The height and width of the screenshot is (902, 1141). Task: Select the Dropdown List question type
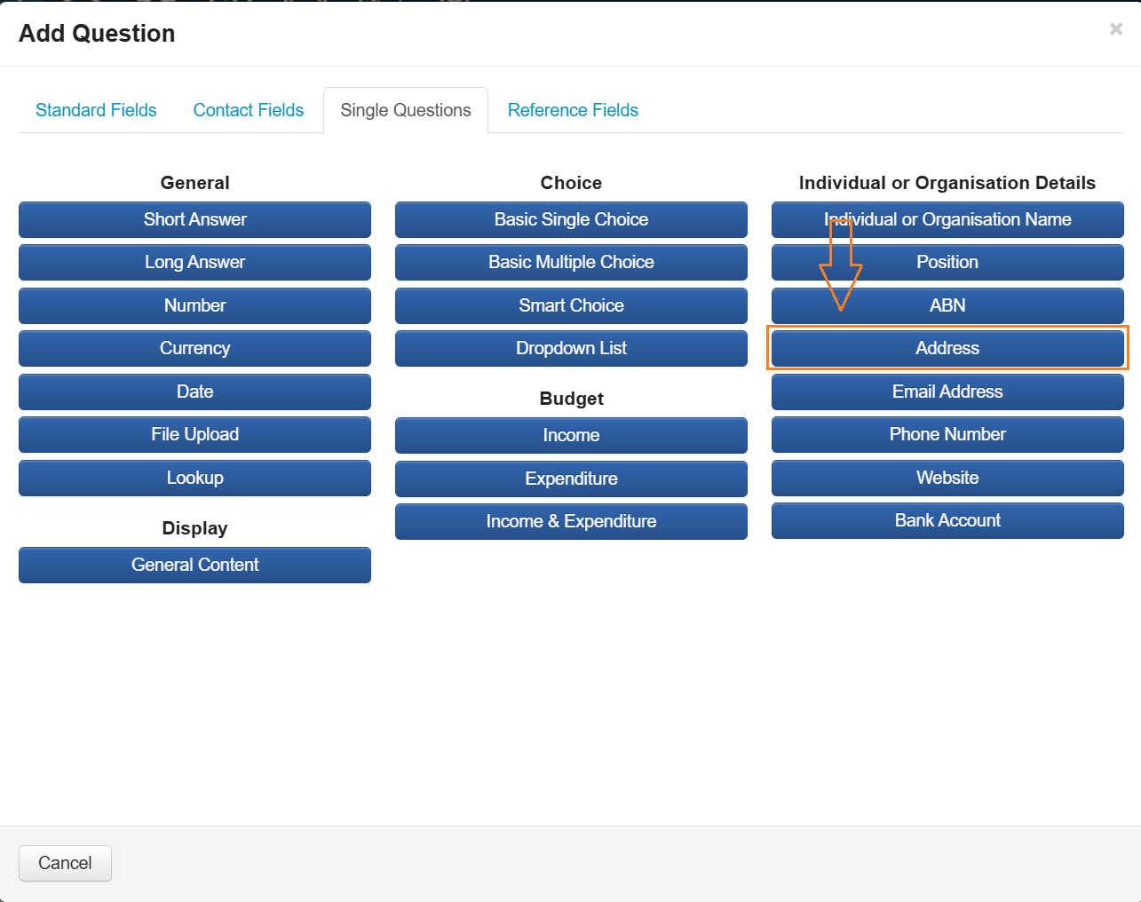tap(571, 349)
